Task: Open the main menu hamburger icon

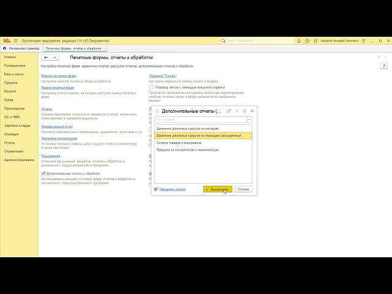Action: click(15, 40)
